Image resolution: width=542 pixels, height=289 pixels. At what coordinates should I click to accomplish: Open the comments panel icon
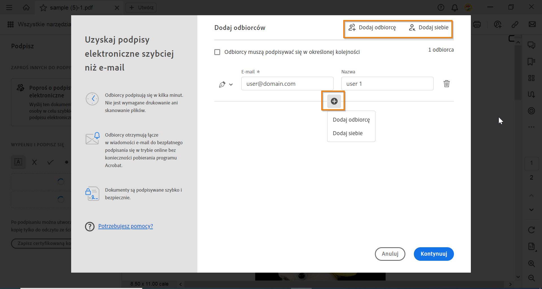531,45
